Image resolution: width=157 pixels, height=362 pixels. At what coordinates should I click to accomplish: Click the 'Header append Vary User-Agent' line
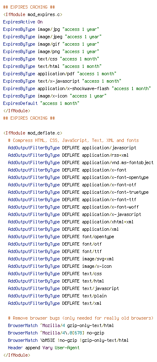click(44, 348)
